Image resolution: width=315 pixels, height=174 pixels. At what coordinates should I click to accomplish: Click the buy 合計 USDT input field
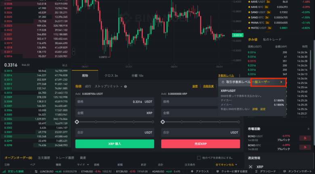coord(115,133)
